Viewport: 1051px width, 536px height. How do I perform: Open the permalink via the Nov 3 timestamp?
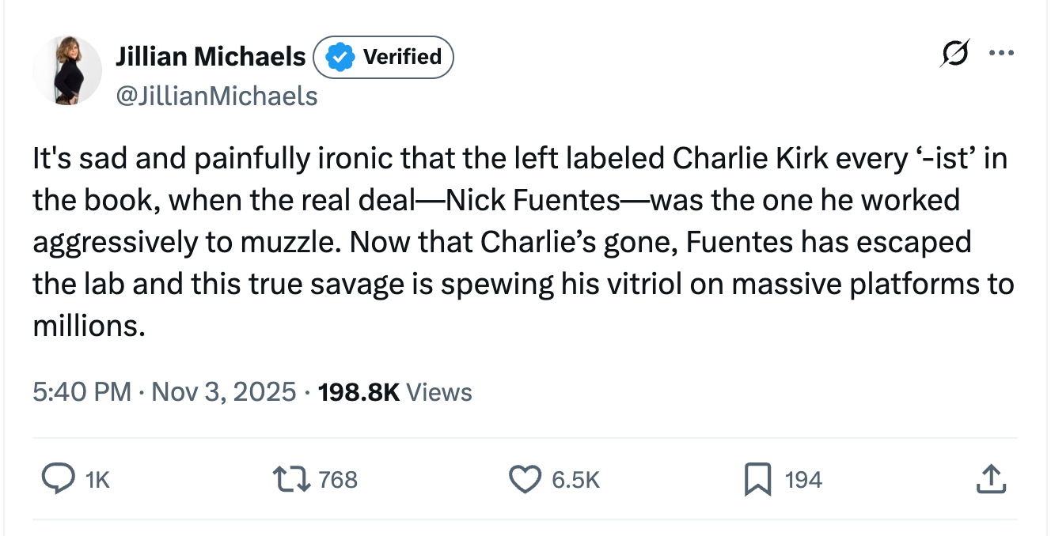pyautogui.click(x=224, y=391)
